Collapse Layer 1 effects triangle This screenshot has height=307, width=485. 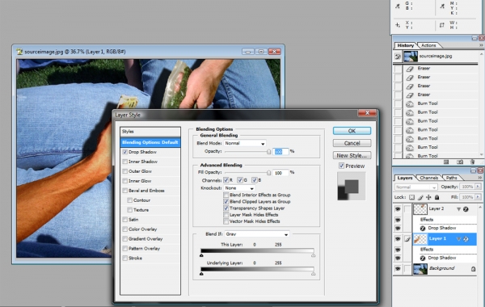tap(458, 239)
